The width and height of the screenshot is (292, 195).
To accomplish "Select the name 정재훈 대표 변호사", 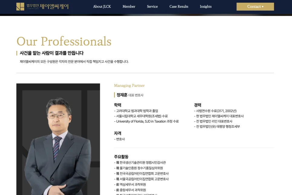I will coord(130,95).
